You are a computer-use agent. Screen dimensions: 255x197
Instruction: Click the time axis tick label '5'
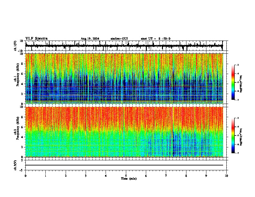pos(126,176)
